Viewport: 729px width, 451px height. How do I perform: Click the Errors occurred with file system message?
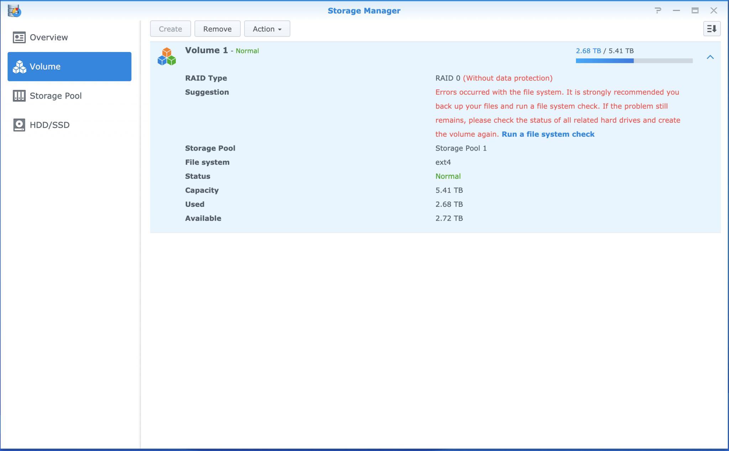(558, 113)
